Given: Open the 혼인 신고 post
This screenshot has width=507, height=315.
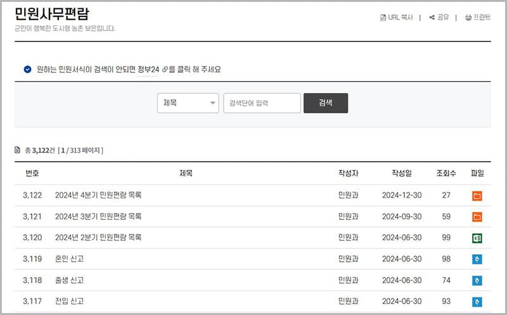Looking at the screenshot, I should [x=70, y=259].
